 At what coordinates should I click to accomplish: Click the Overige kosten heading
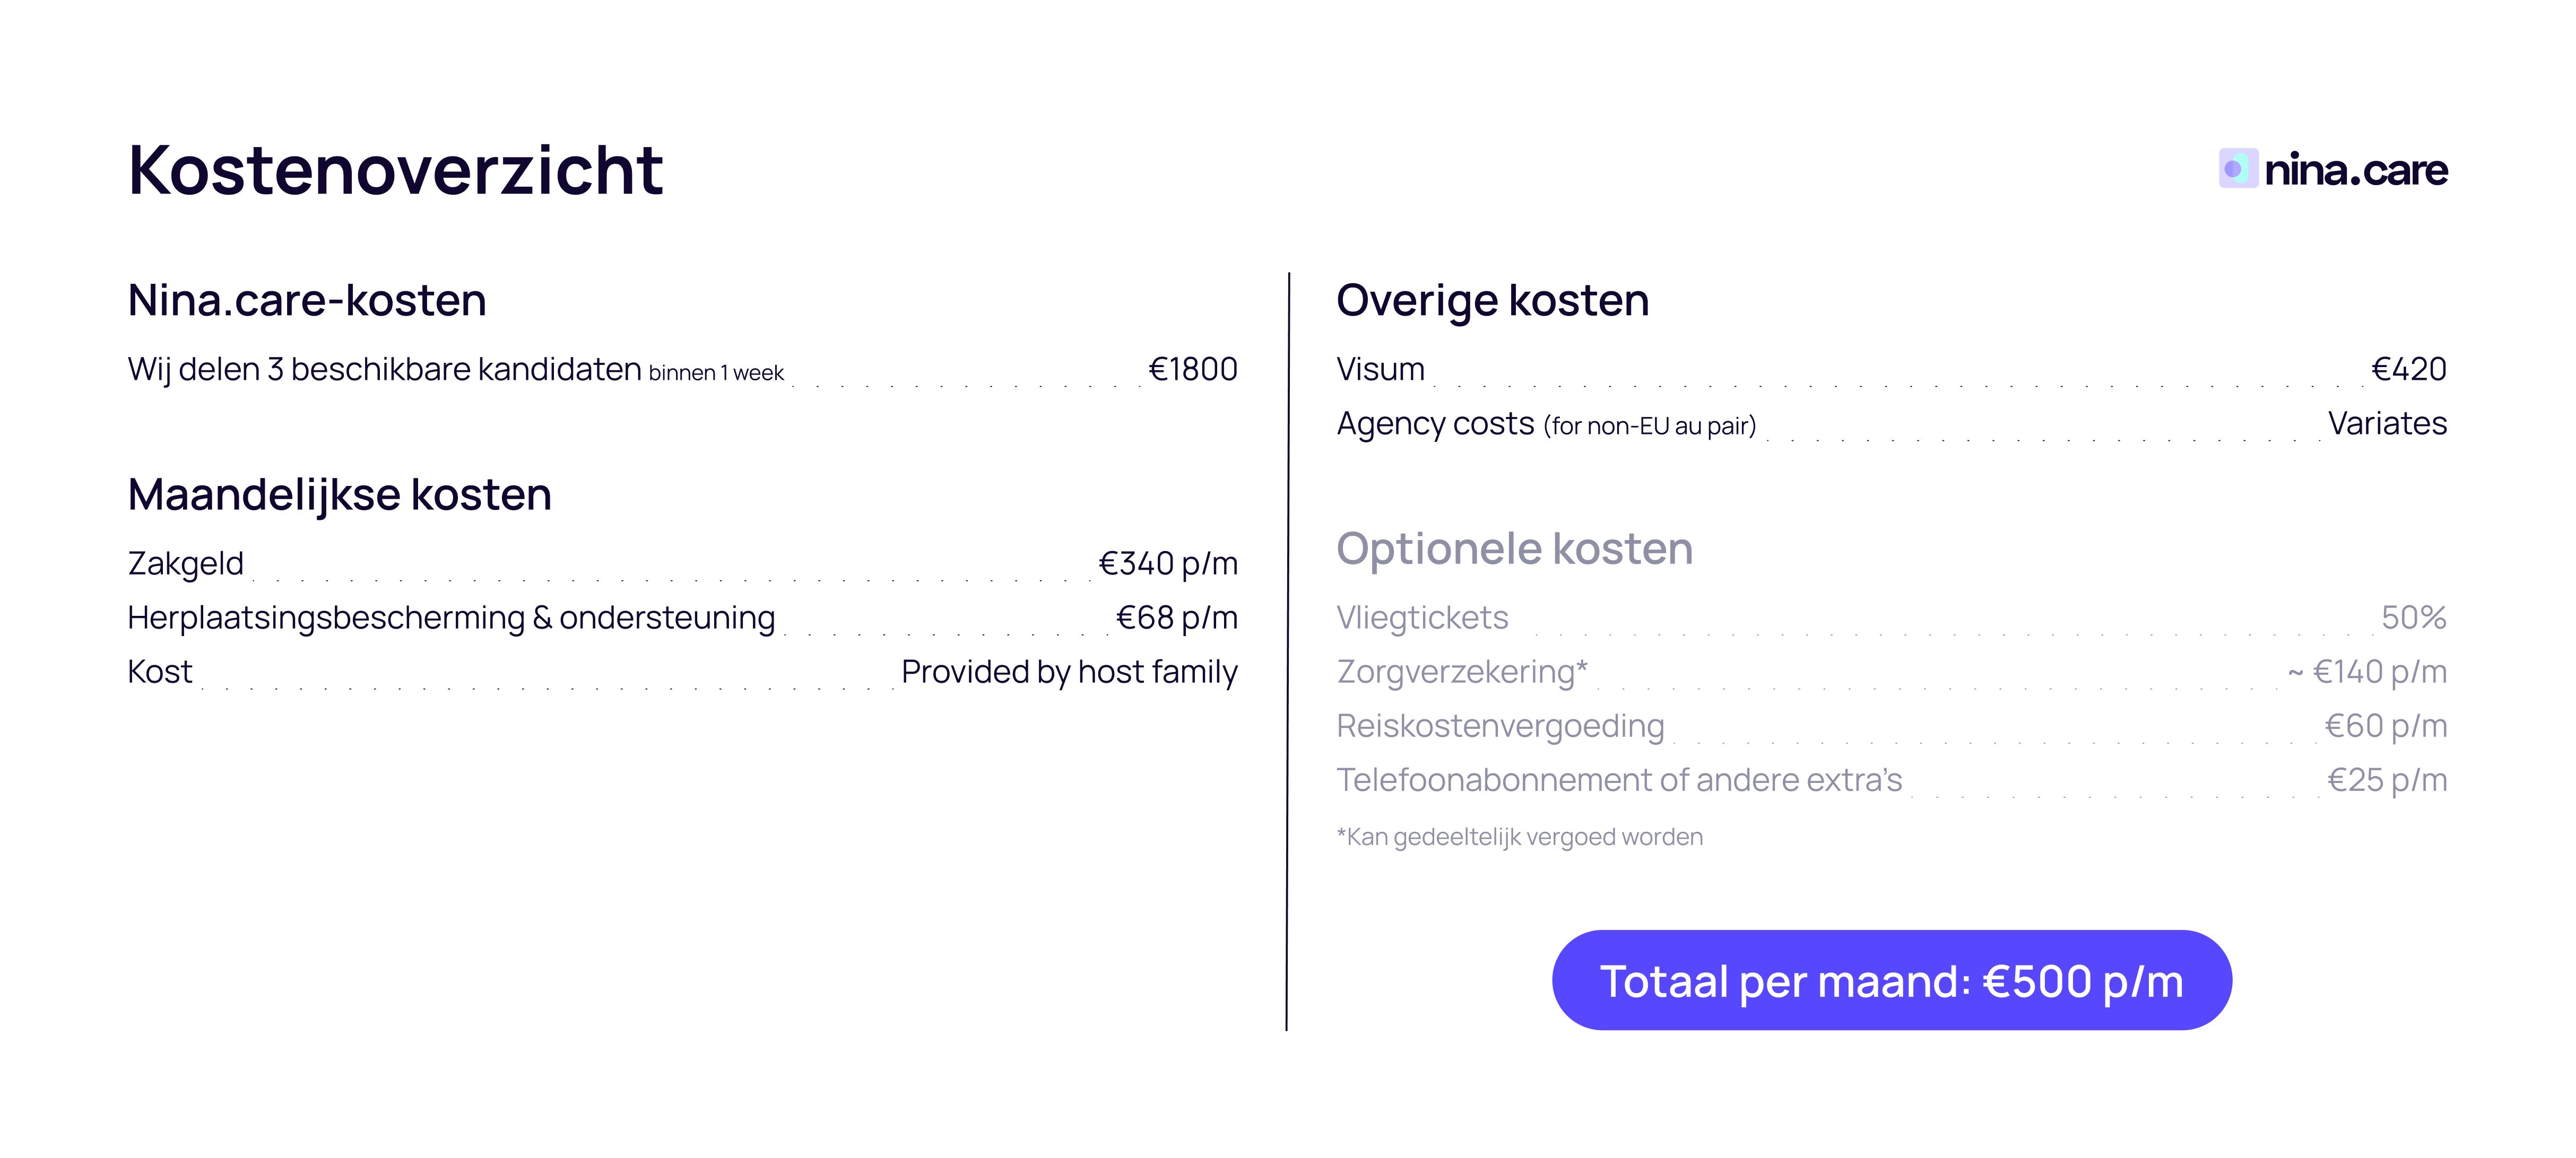1492,300
